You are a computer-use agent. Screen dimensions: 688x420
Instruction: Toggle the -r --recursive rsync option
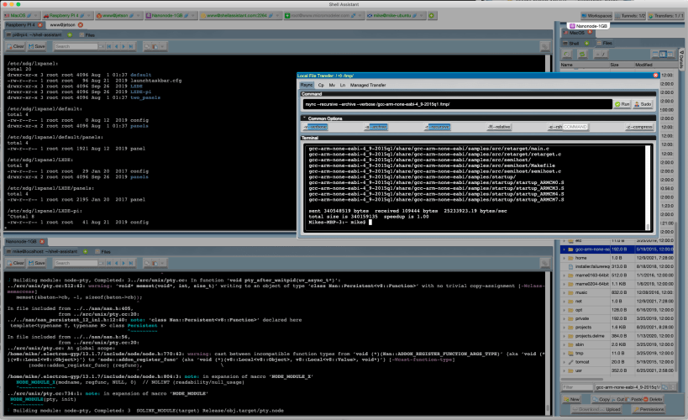click(438, 127)
